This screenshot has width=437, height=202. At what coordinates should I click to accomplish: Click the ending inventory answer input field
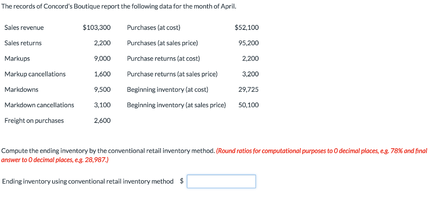221,182
